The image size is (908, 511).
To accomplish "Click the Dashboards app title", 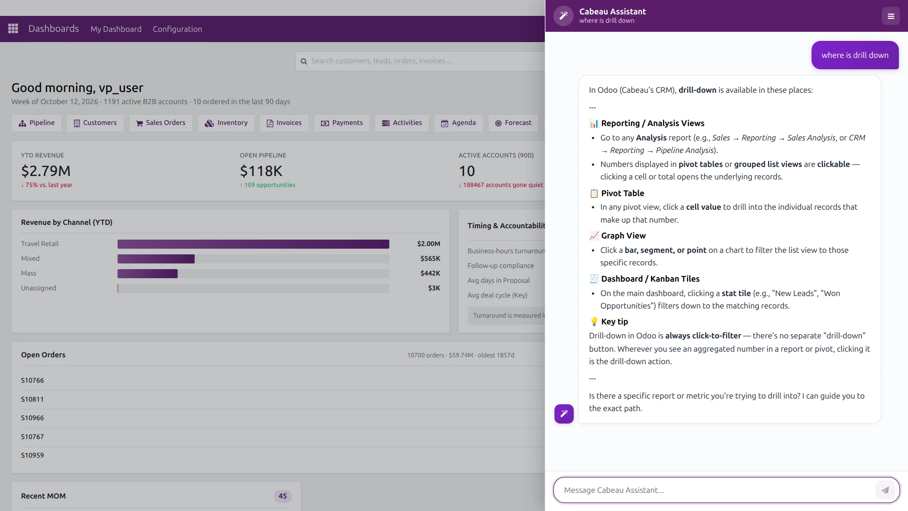I will (x=54, y=29).
